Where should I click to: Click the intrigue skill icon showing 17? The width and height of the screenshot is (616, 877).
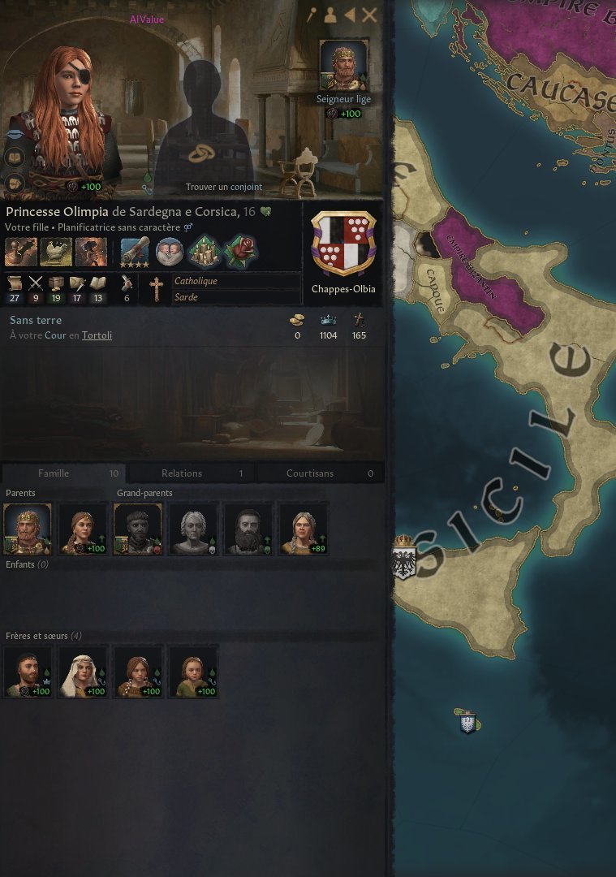coord(76,283)
